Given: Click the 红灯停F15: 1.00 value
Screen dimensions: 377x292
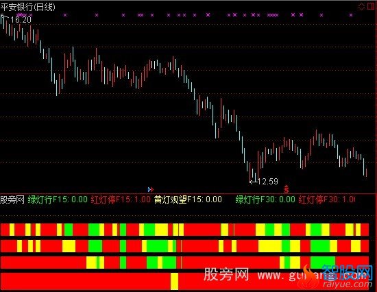Looking at the screenshot, I should 121,199.
